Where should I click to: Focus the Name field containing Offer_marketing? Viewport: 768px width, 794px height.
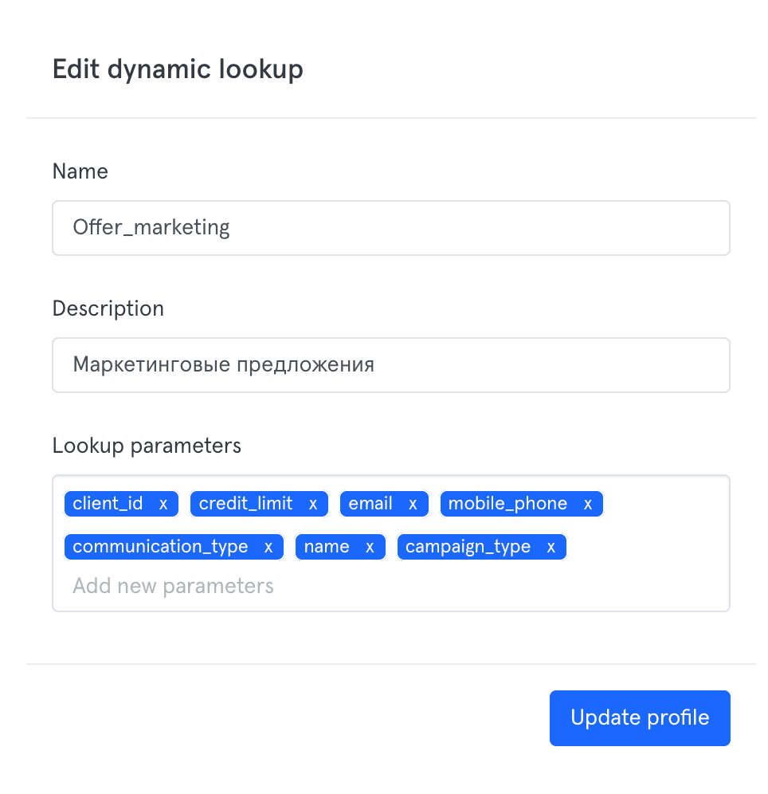pos(390,228)
